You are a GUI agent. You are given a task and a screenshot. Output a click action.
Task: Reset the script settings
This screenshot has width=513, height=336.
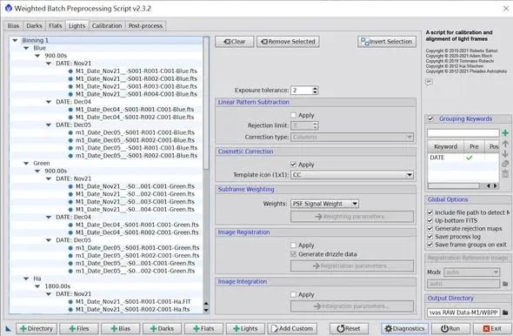[x=349, y=328]
